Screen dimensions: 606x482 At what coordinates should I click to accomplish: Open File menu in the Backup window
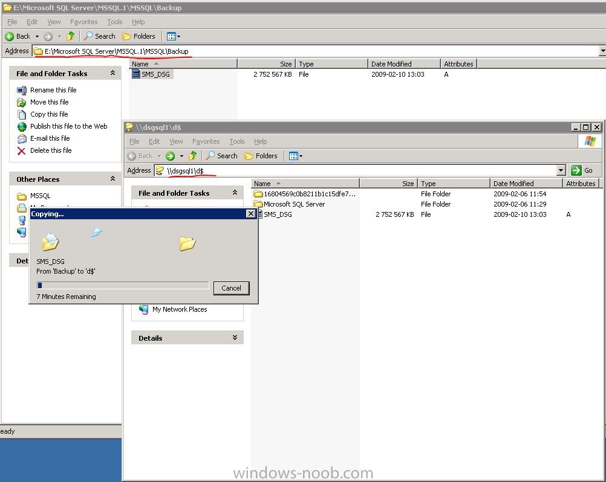[x=12, y=22]
